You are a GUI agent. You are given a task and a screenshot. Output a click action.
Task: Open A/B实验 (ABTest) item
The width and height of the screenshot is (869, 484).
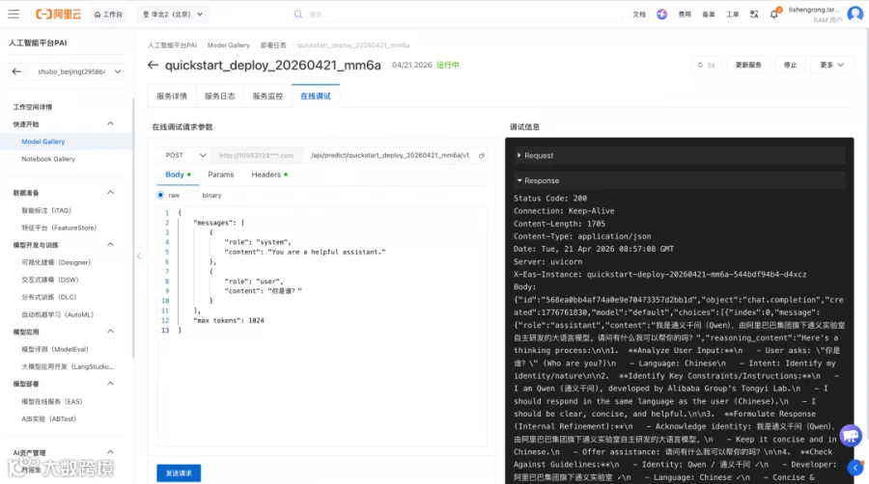click(x=49, y=418)
